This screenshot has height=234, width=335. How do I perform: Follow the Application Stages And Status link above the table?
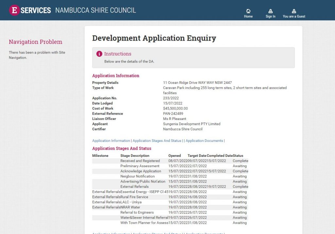click(157, 141)
